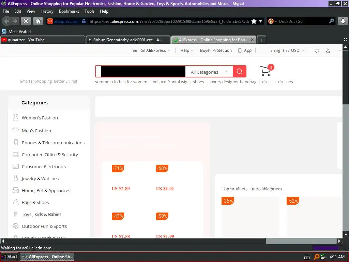Open the product priced US $2.89
Viewport: 349px width, 262px height.
coord(121,189)
